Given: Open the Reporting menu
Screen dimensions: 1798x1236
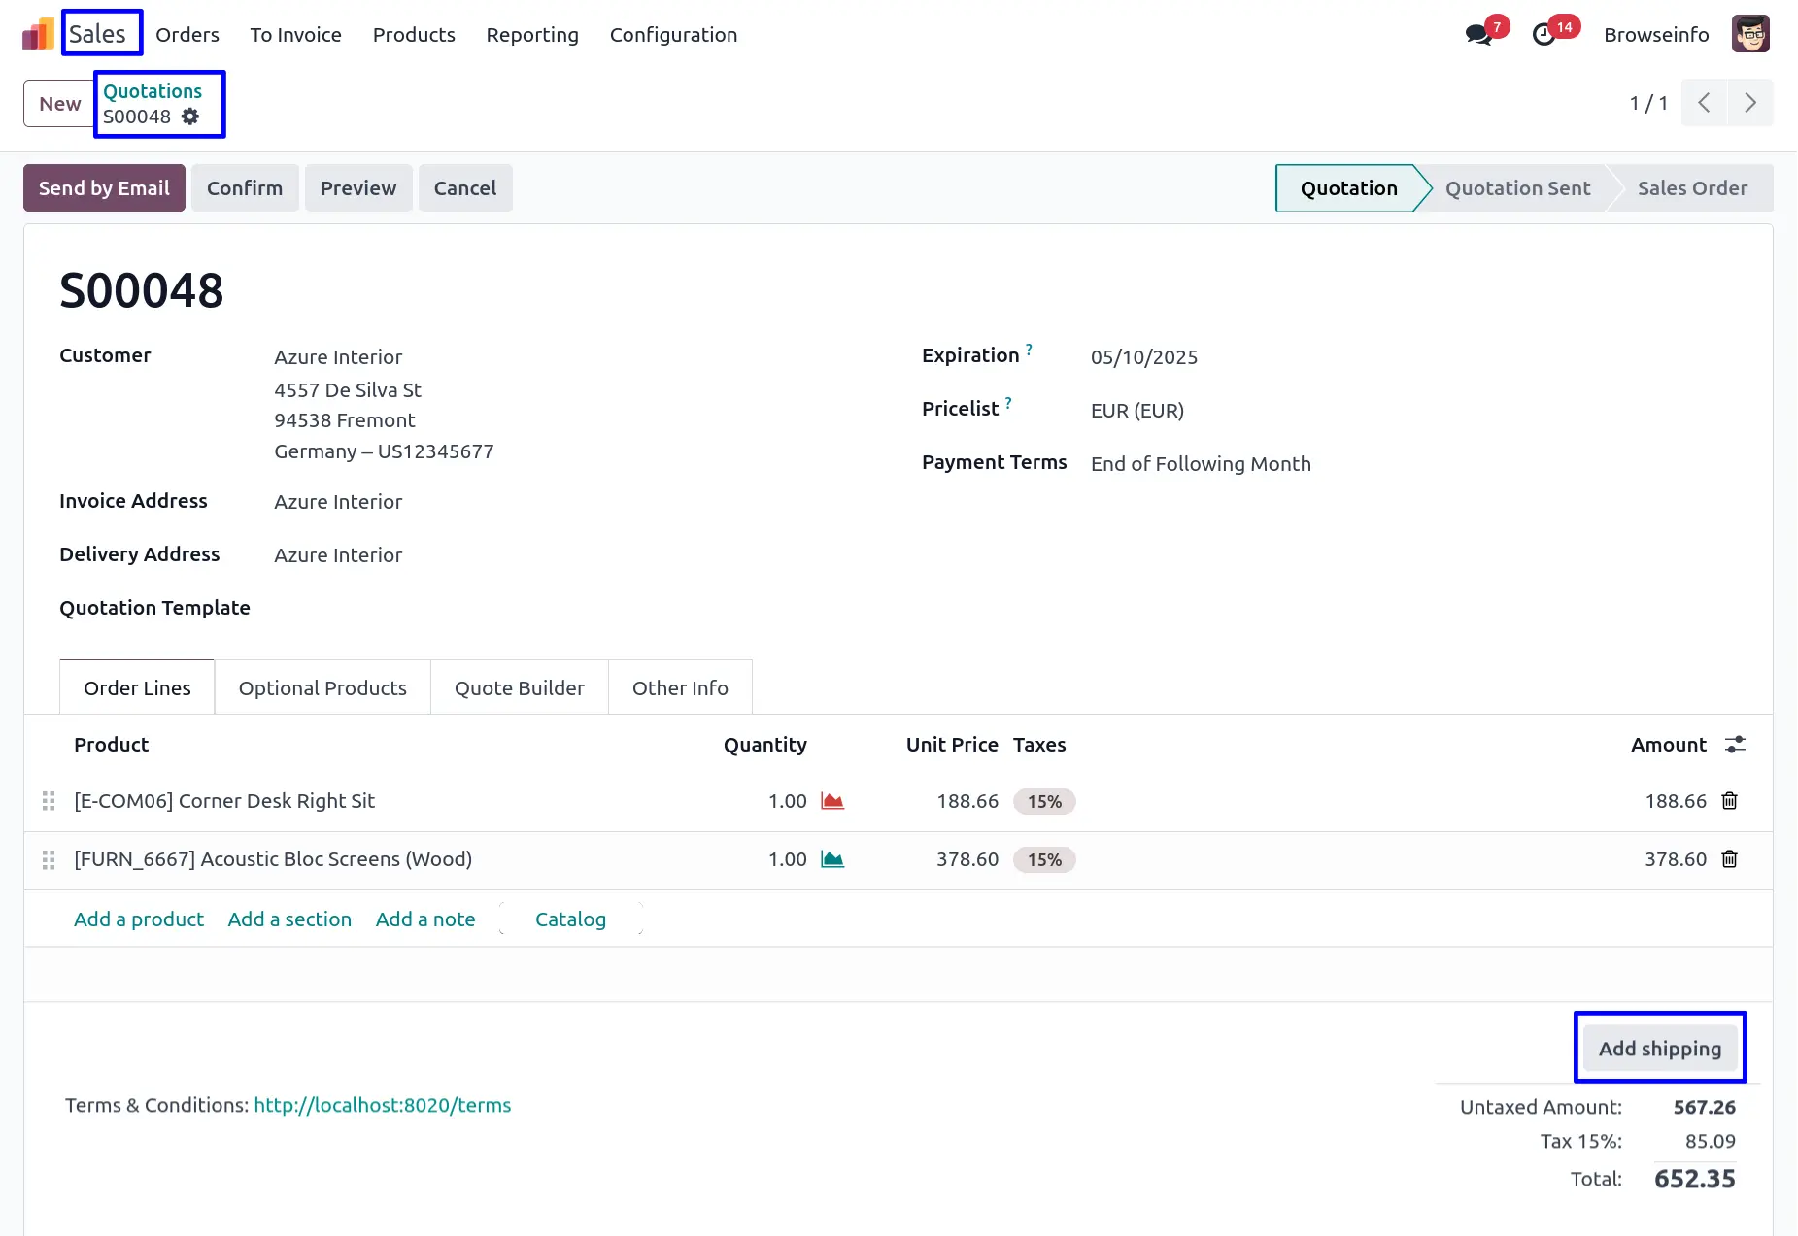Looking at the screenshot, I should point(531,35).
